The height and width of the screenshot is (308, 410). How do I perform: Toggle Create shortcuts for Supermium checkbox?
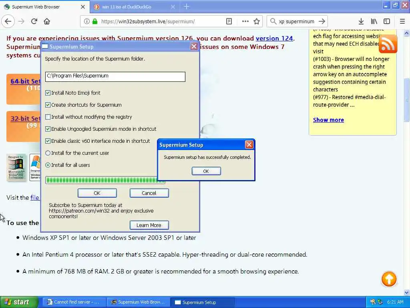48,105
